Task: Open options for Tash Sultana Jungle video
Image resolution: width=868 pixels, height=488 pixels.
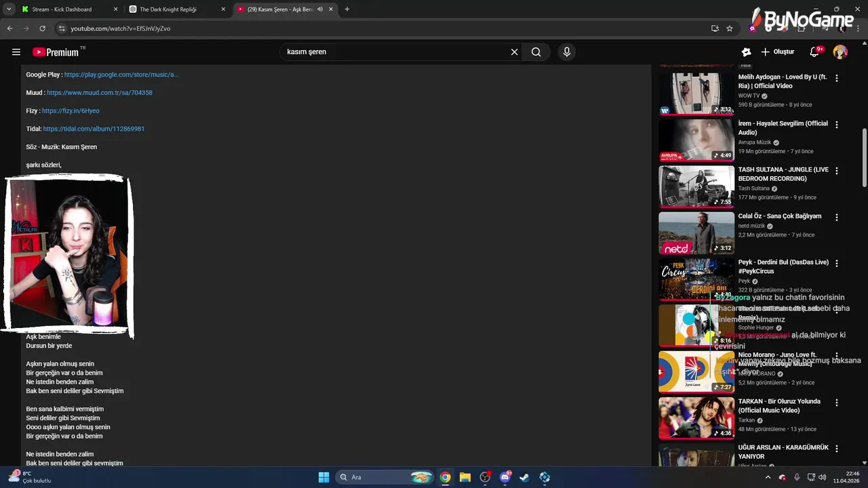Action: (836, 171)
